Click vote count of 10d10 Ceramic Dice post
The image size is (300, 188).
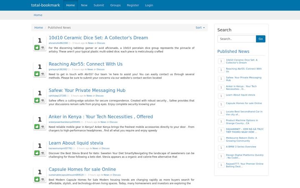[x=40, y=41]
